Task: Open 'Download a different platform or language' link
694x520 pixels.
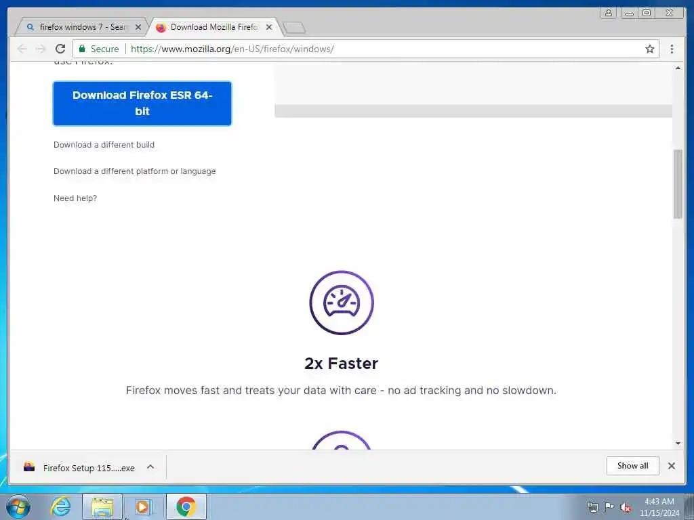Action: [135, 171]
